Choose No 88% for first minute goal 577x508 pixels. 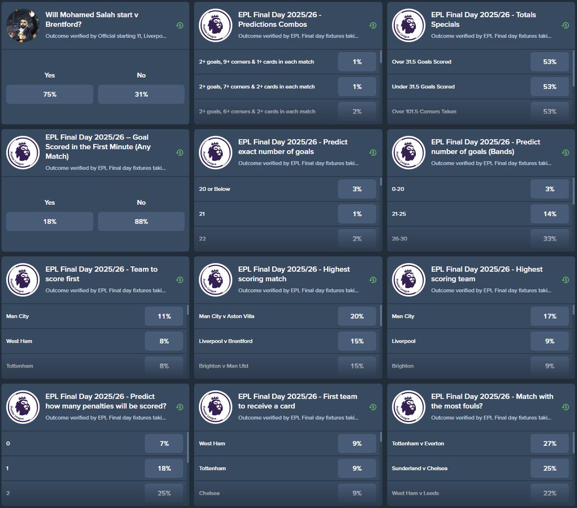tap(141, 222)
